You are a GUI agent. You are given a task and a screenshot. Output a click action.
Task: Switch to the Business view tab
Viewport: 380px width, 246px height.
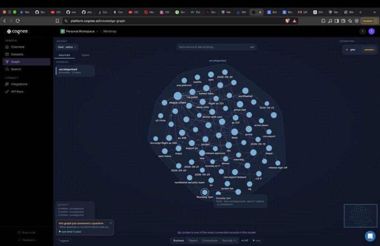point(179,240)
